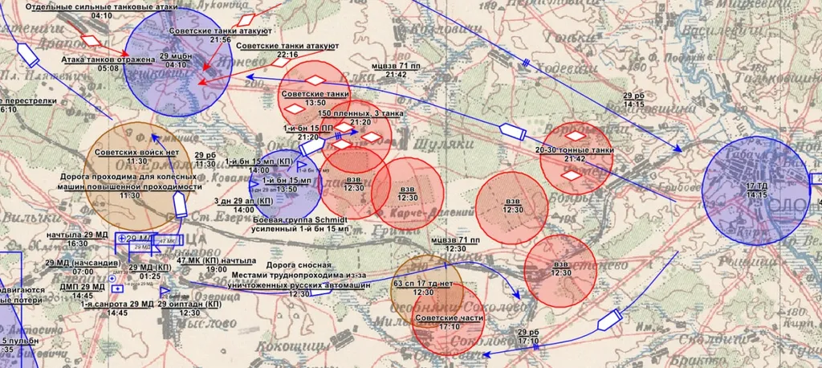Select the мцвзв 71 пп 21:42 label
This screenshot has height=368, width=822.
[x=396, y=71]
